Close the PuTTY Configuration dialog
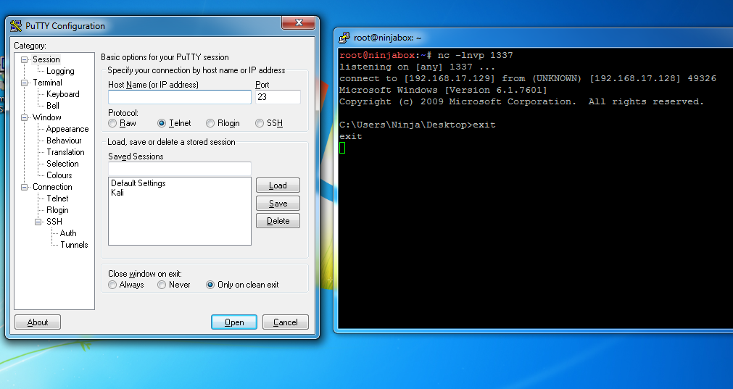The width and height of the screenshot is (733, 389). pyautogui.click(x=299, y=22)
